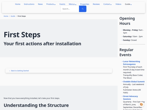Go to Home in the navigation bar
Viewport: 147px width, 110px height.
point(18,4)
